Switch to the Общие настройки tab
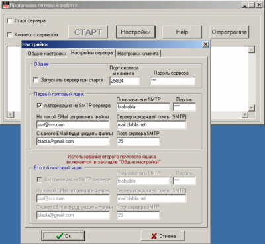Viewport: 265px width, 244px height. point(47,54)
